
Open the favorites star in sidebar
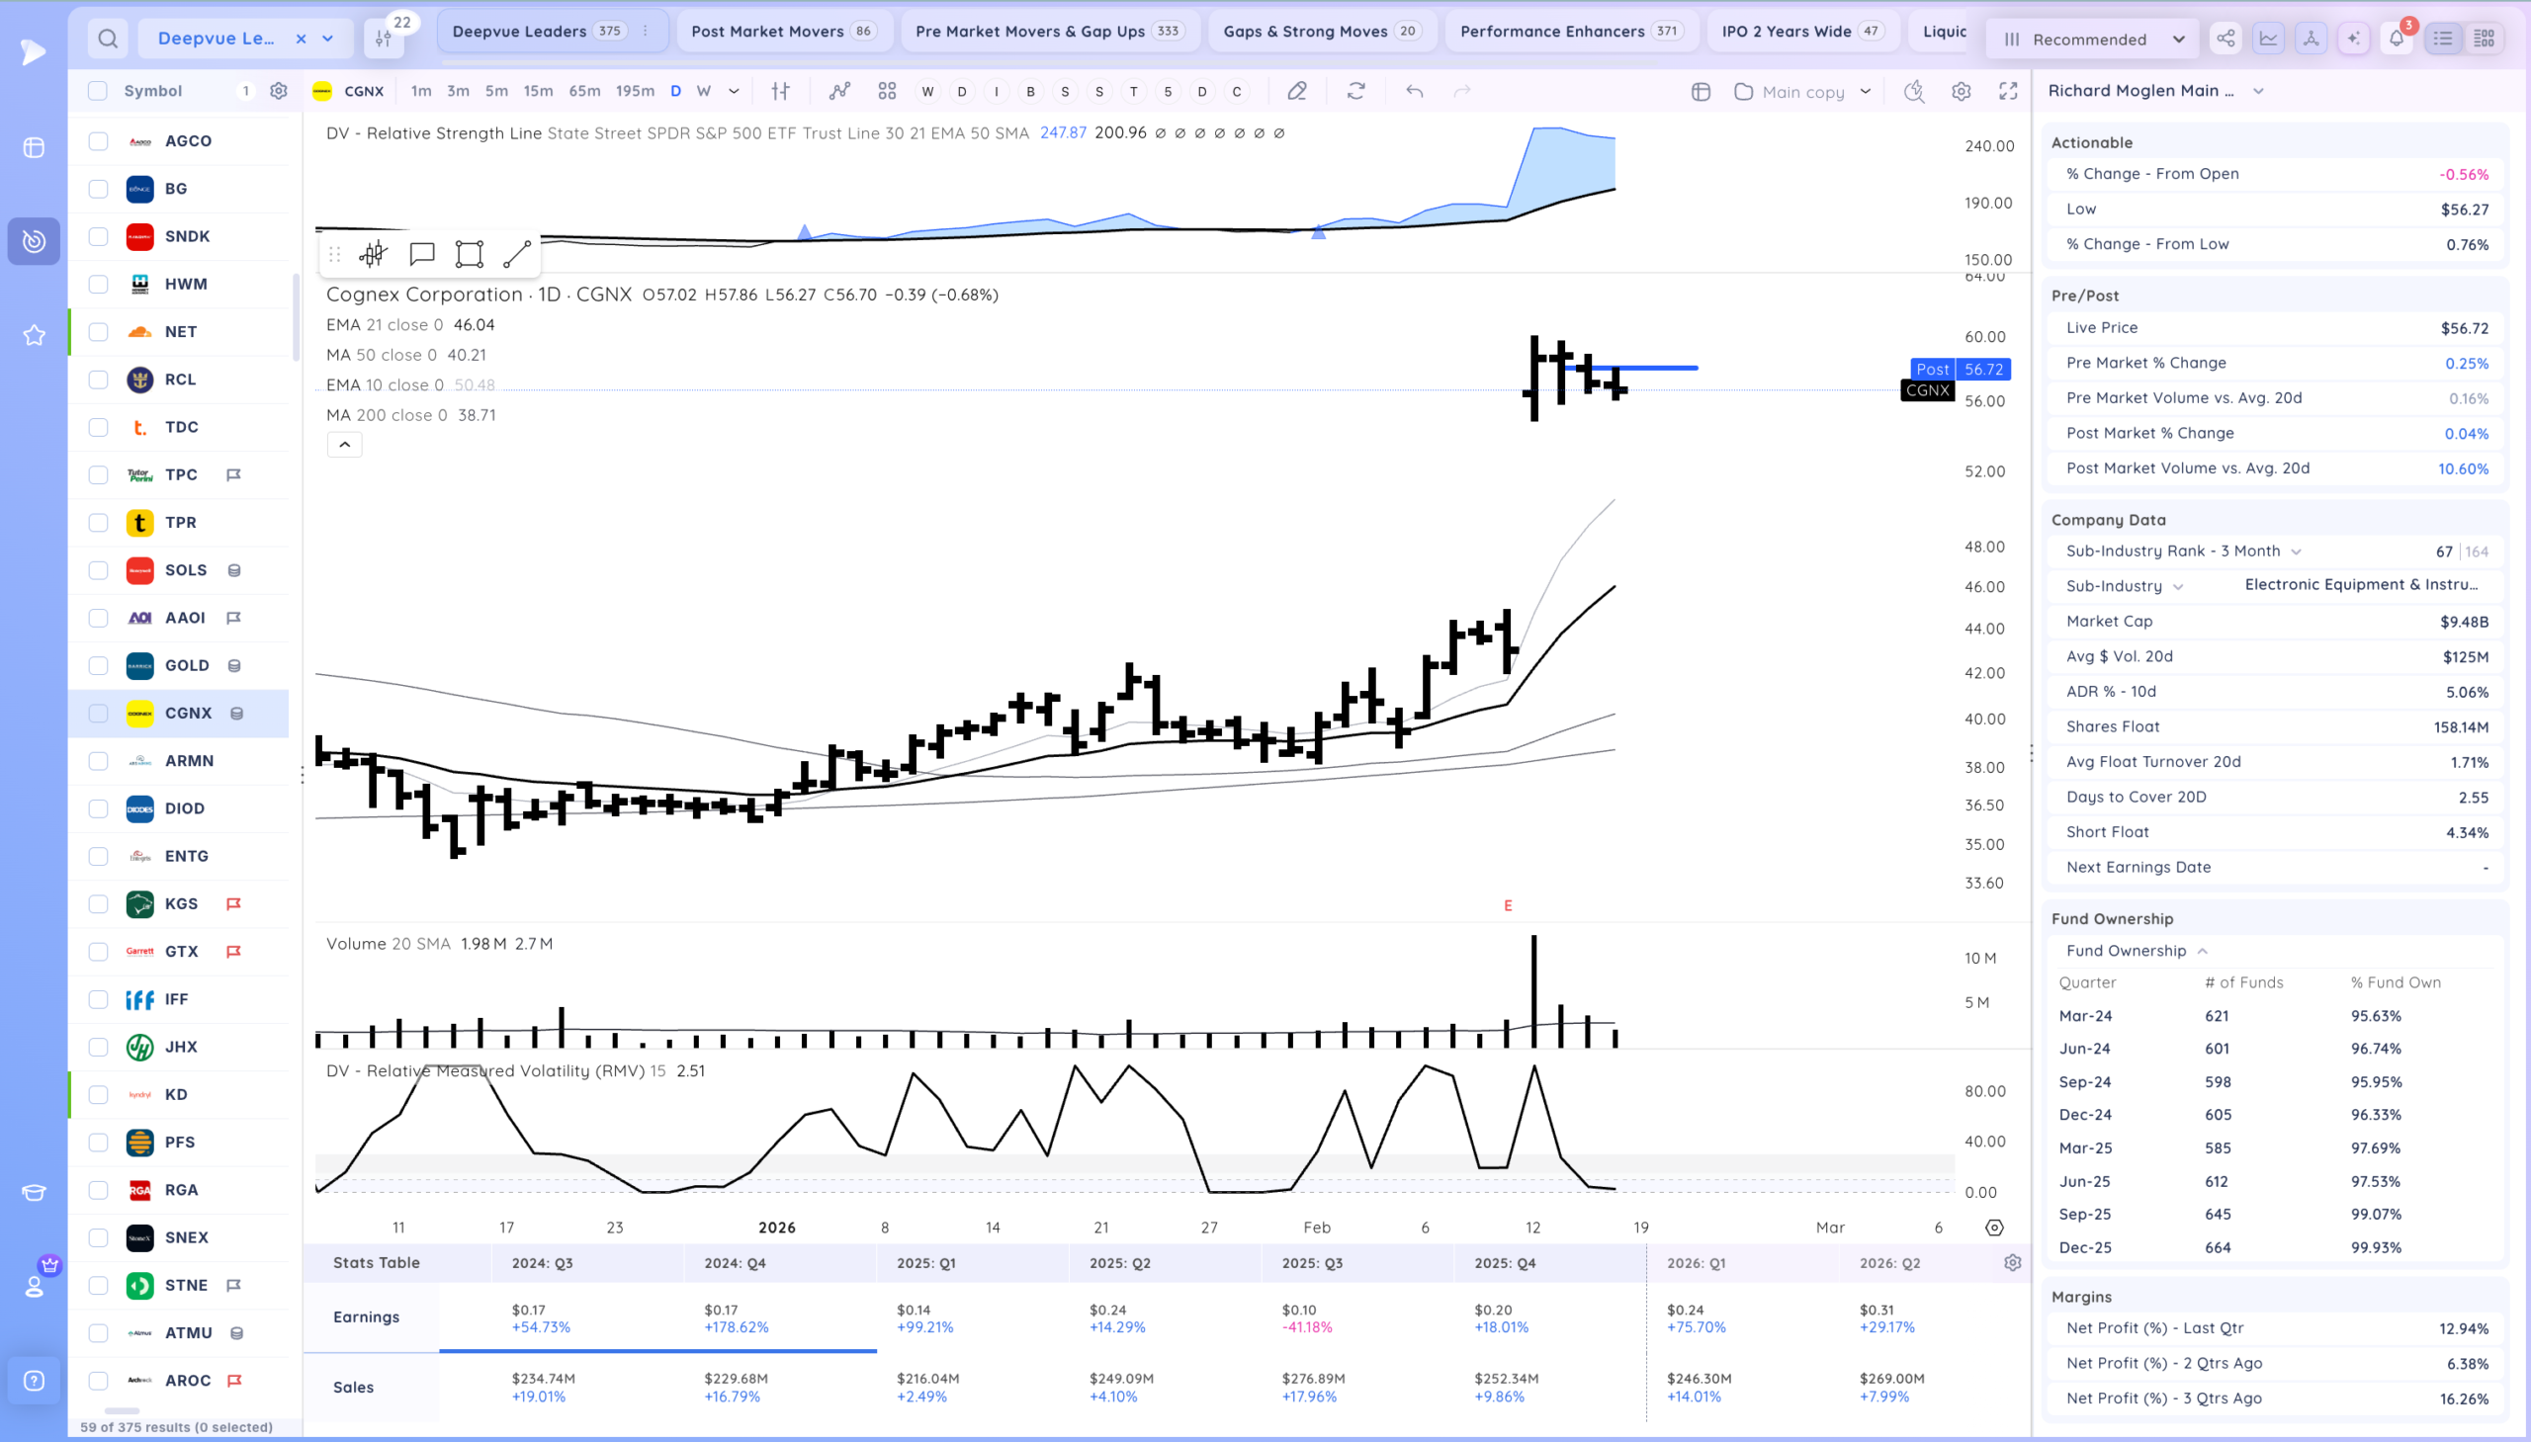34,335
